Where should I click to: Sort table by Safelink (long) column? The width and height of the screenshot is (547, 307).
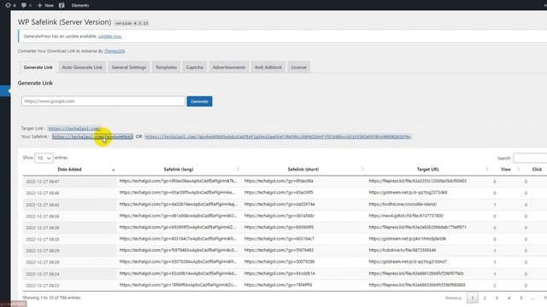point(179,170)
